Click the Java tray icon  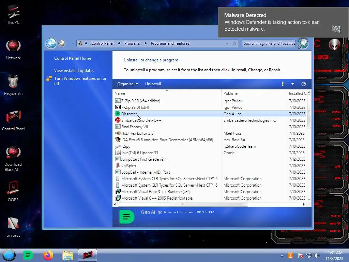(x=290, y=256)
